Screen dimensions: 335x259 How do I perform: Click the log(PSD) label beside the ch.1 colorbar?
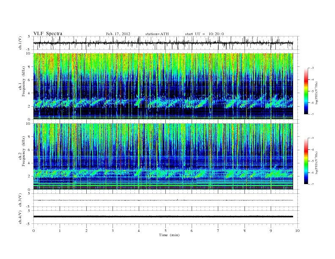coord(317,93)
